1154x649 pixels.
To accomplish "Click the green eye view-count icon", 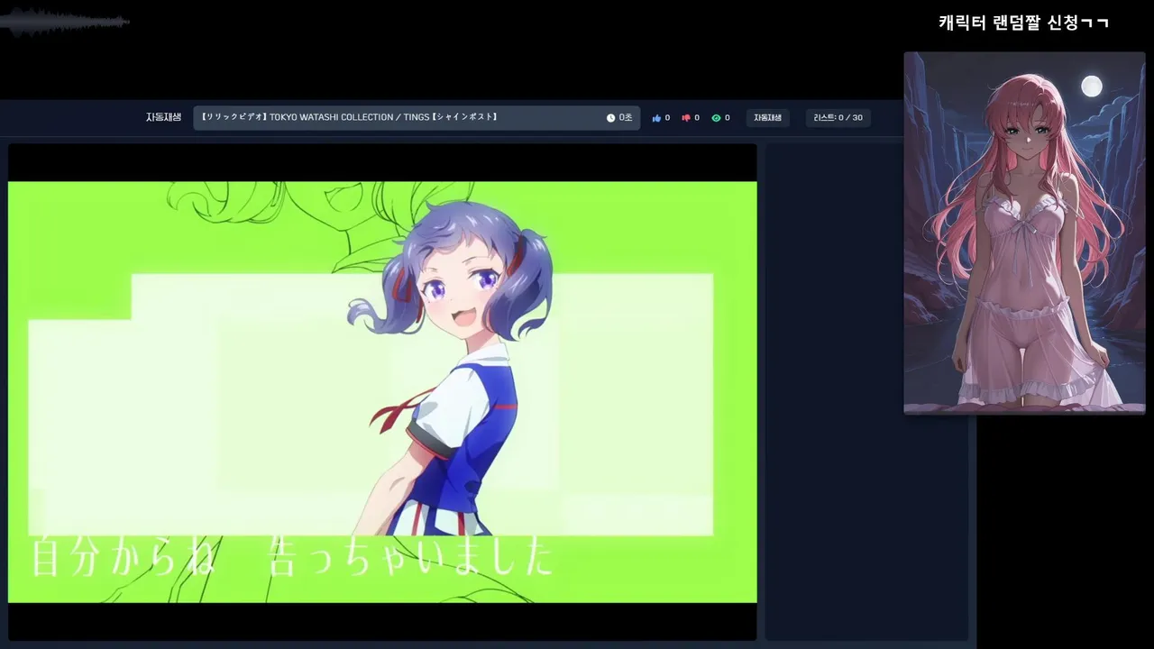I will 716,118.
